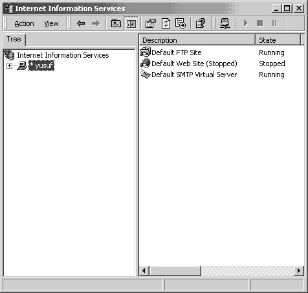
Task: Click the Stop item square button
Action: pyautogui.click(x=260, y=23)
